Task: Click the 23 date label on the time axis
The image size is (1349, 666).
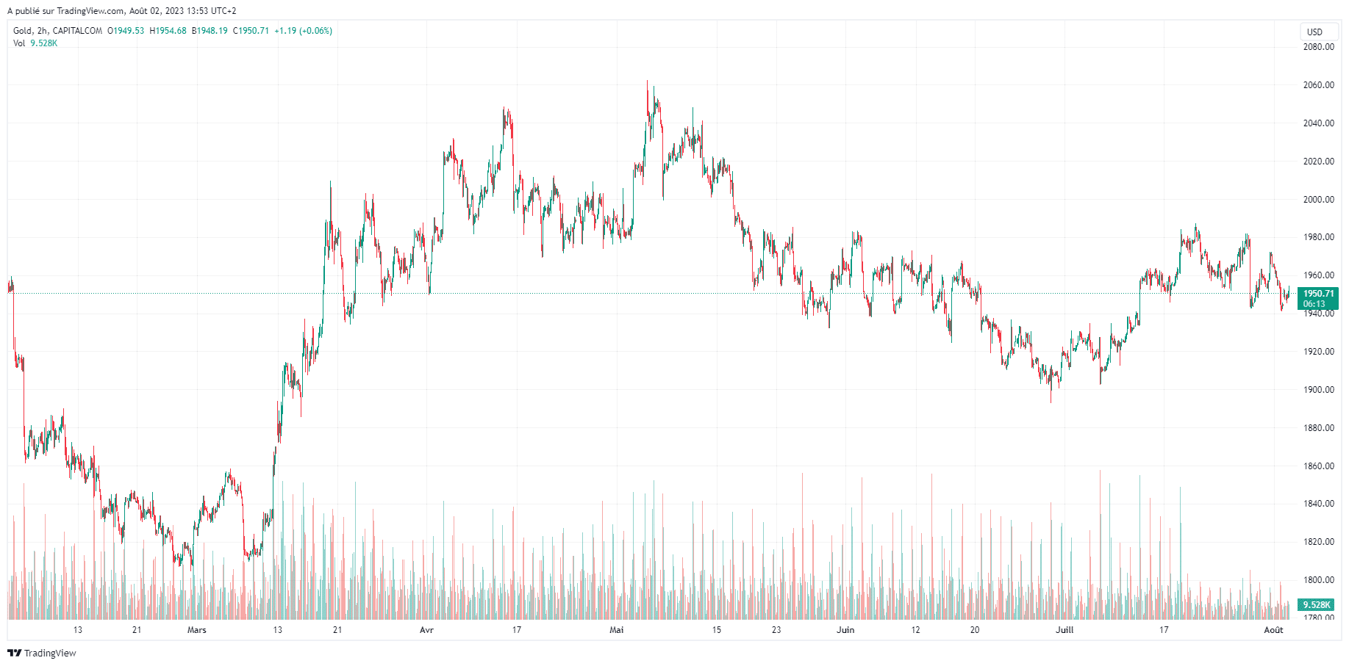Action: click(x=776, y=630)
